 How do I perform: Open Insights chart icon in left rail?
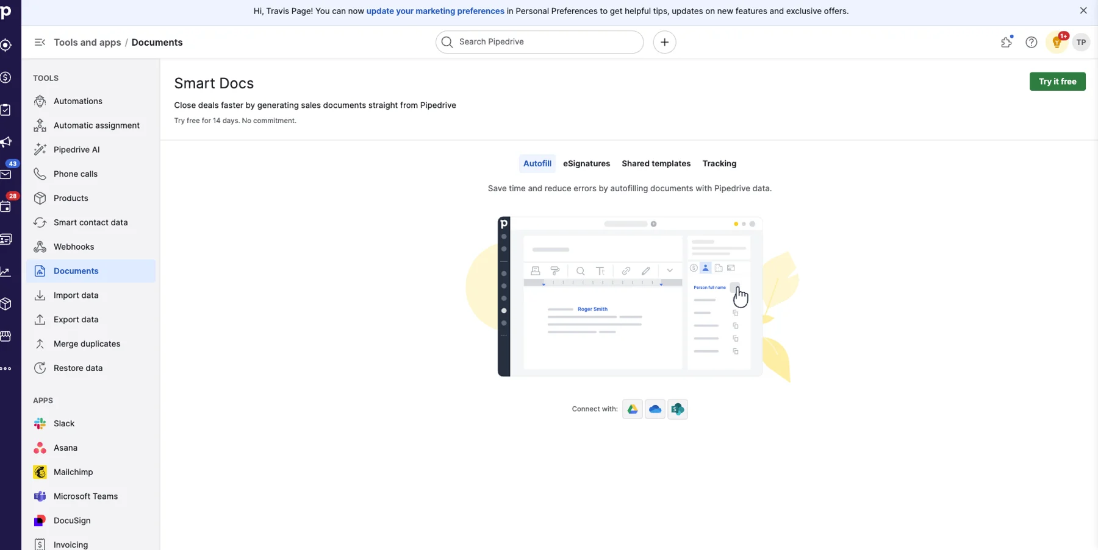(x=5, y=272)
